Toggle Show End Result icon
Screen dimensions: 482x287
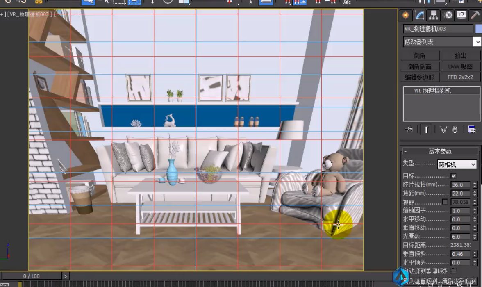click(x=426, y=130)
